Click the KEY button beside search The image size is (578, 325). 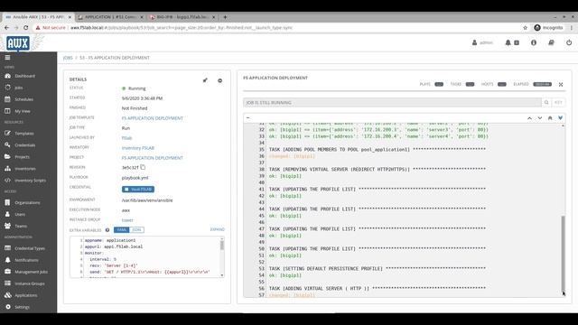click(558, 102)
